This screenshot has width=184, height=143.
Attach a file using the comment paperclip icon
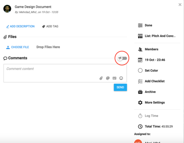coord(101,78)
